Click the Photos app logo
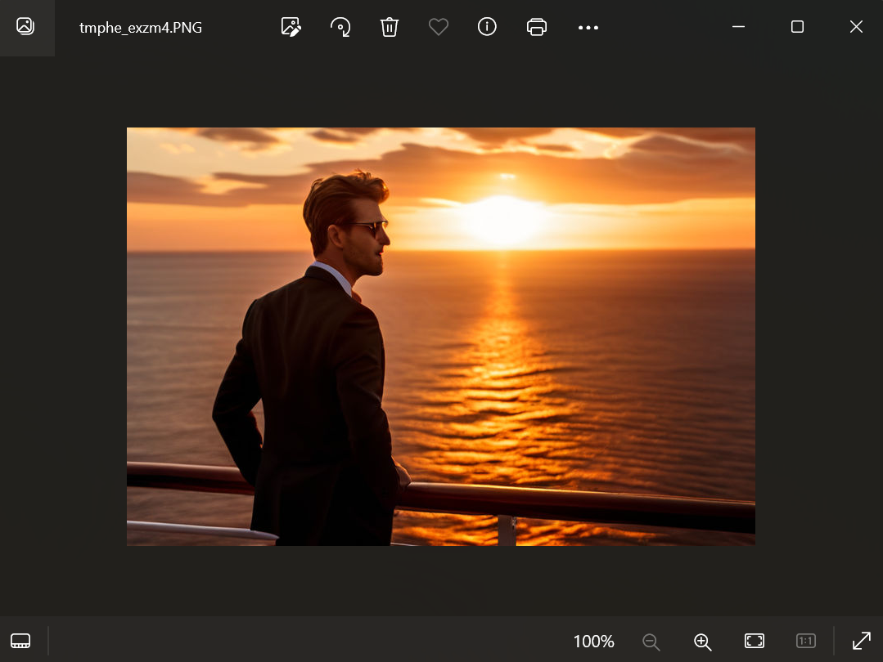 [26, 27]
